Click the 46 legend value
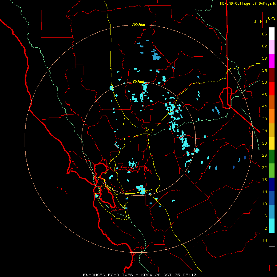 264,95
